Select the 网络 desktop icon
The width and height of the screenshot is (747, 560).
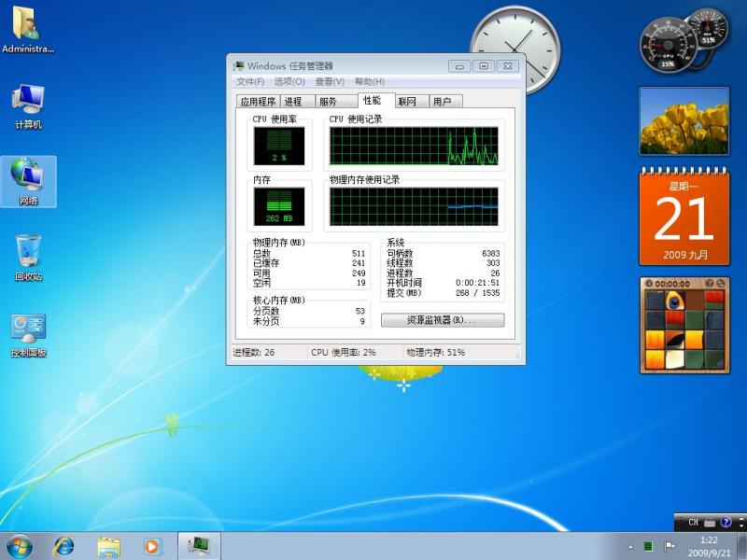(x=28, y=182)
